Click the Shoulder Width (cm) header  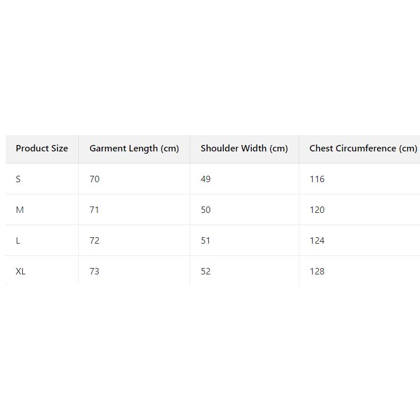244,149
